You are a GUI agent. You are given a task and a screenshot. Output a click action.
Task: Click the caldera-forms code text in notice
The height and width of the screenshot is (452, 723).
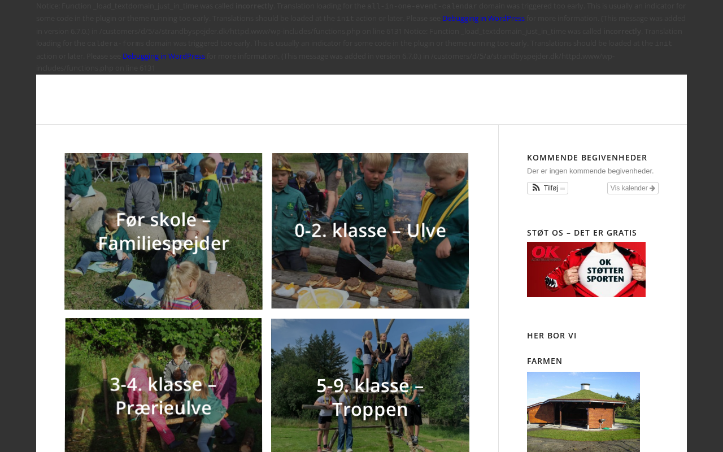click(115, 44)
